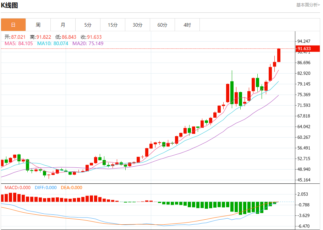This screenshot has height=230, width=323.
Task: Click the red 91.633 current price tag
Action: tap(304, 49)
